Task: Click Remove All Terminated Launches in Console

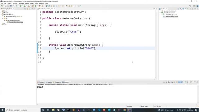Action: (x=169, y=82)
